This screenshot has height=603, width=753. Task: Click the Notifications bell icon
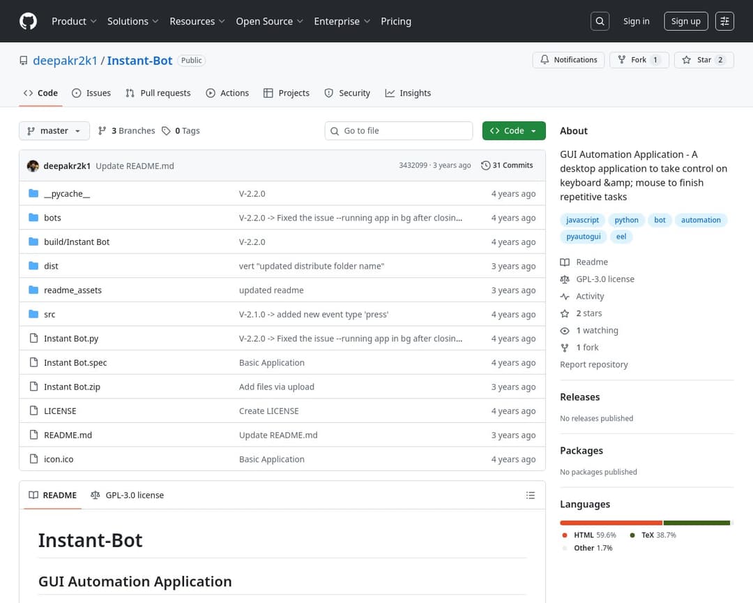pyautogui.click(x=545, y=60)
